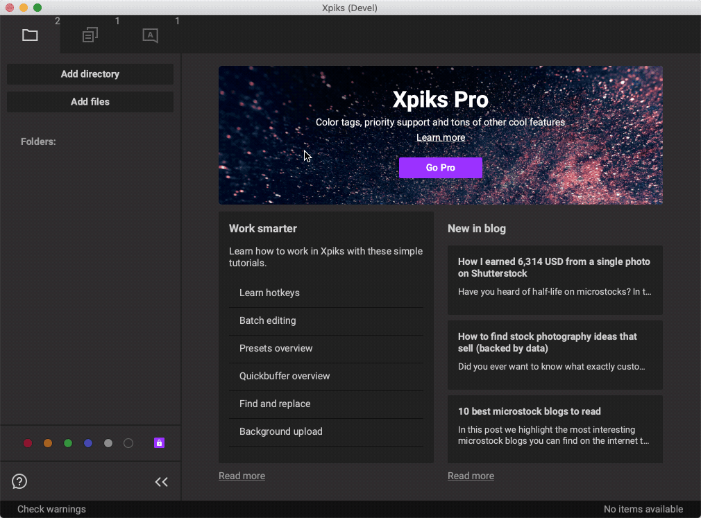Open the Find and replace tutorial entry
Screen dimensions: 701x518
pos(275,404)
